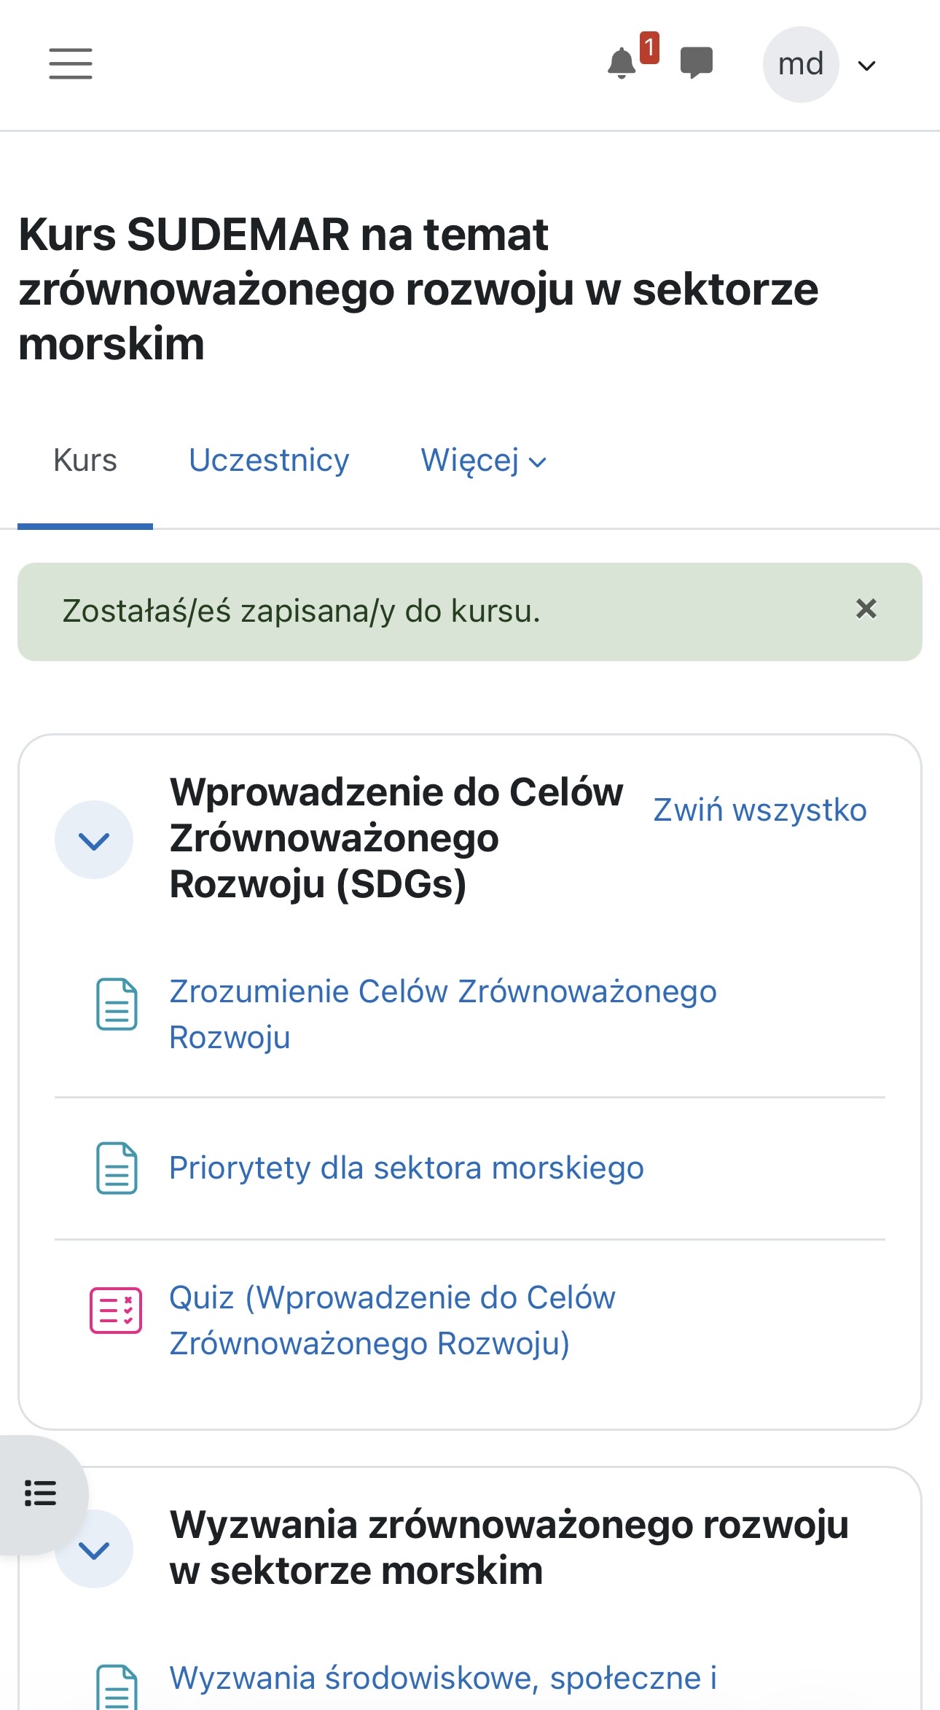Image resolution: width=940 pixels, height=1710 pixels.
Task: Open Zrozumienie Celów Zrównoważonego Rozwoju page
Action: coord(443,1014)
